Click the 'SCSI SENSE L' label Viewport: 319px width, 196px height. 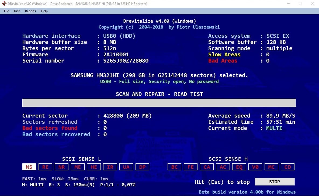tap(81, 159)
